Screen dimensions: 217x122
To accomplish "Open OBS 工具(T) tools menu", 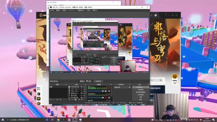I will (x=89, y=10).
